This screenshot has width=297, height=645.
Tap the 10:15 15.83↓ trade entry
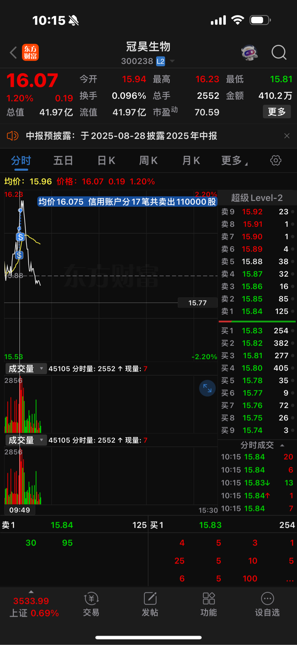click(x=257, y=483)
